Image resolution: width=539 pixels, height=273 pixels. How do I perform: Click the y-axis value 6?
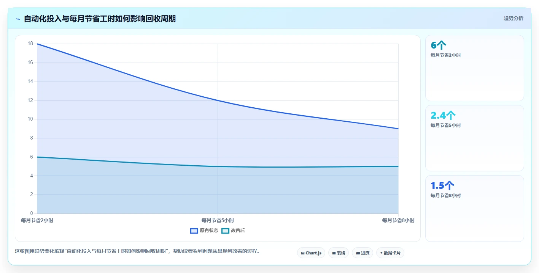(x=32, y=157)
